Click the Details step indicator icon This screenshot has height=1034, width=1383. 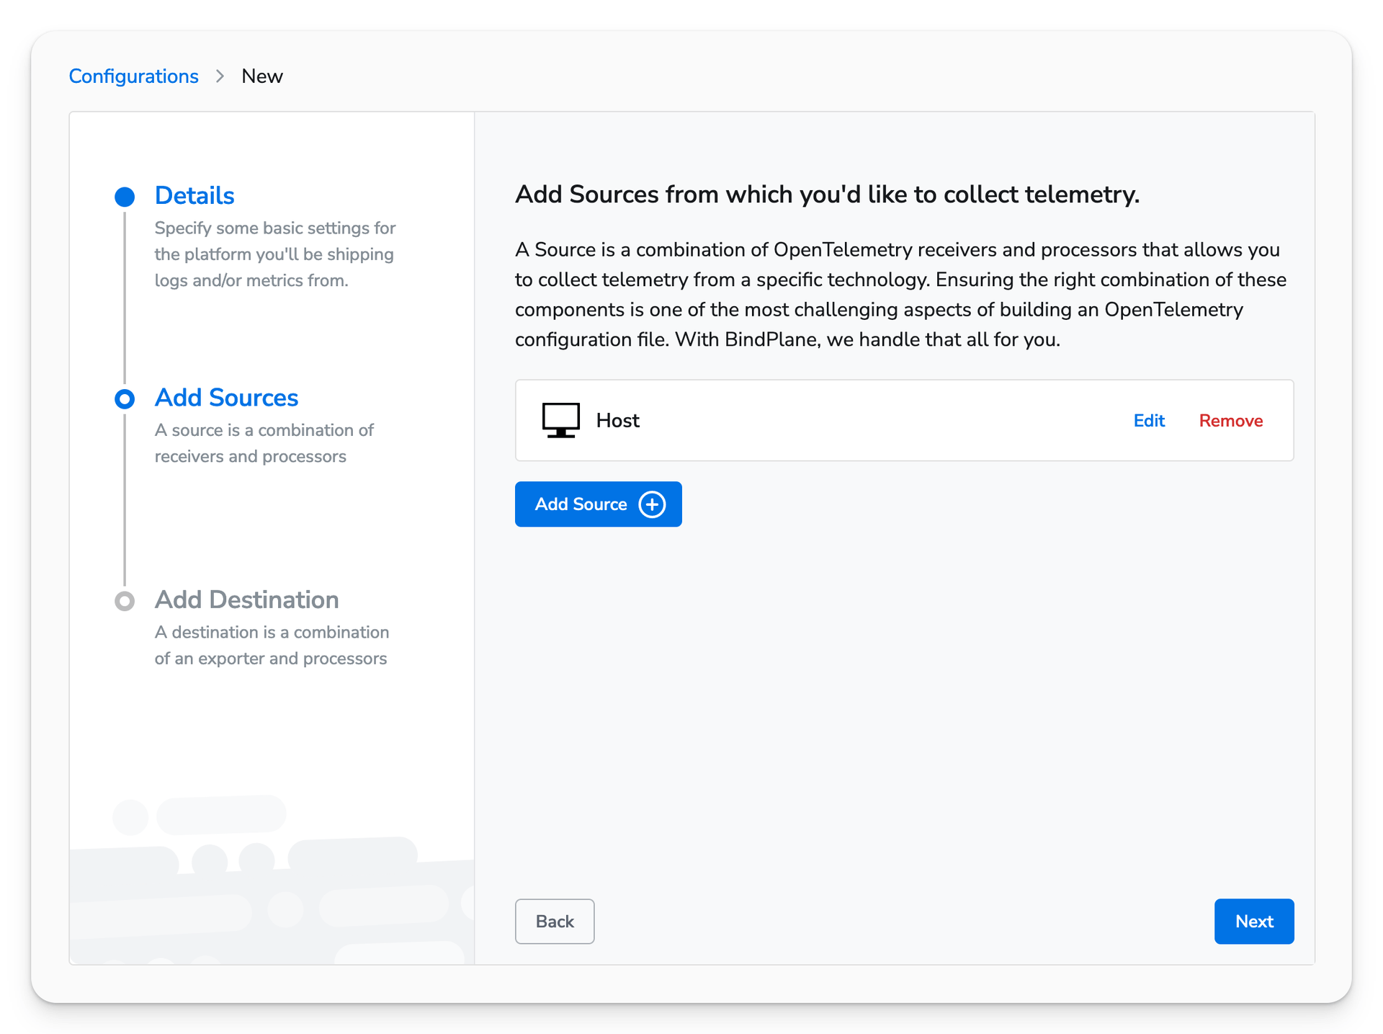coord(124,195)
